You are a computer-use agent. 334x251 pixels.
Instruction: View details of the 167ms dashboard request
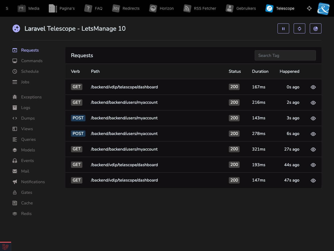click(313, 87)
